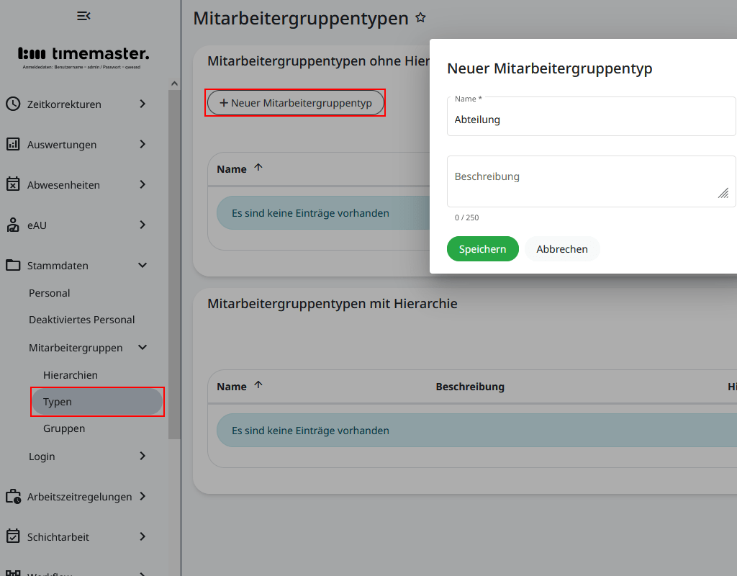The width and height of the screenshot is (737, 576).
Task: Collapse the Mitarbeitergruppen submenu
Action: 142,347
